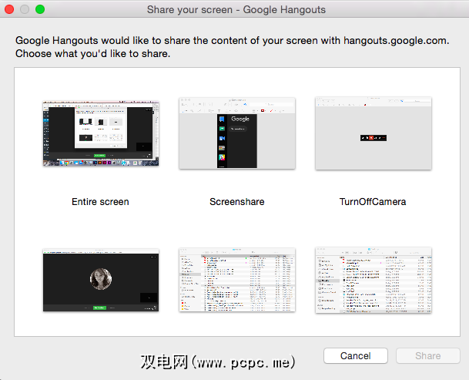Close the Share your screen dialog
The width and height of the screenshot is (469, 380).
pyautogui.click(x=9, y=9)
